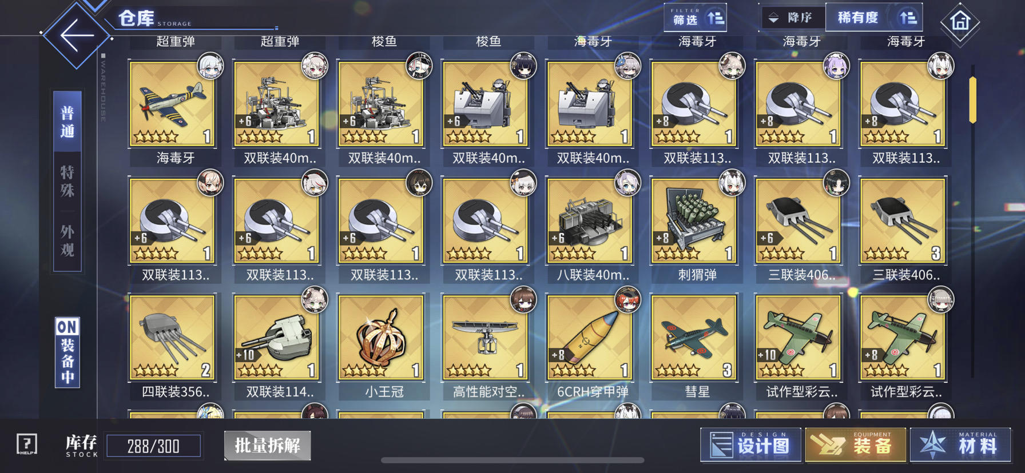Select the 普通 side tab
This screenshot has width=1025, height=473.
(67, 121)
